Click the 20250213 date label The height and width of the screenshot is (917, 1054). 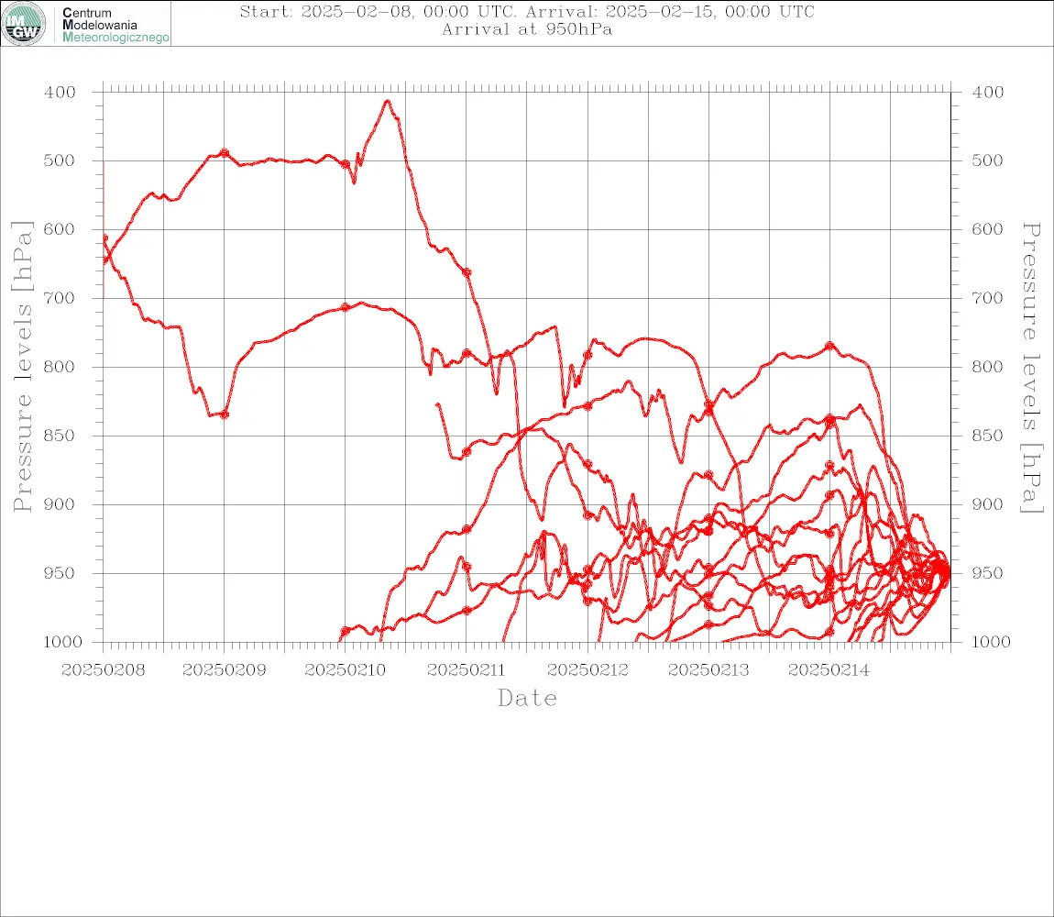708,670
